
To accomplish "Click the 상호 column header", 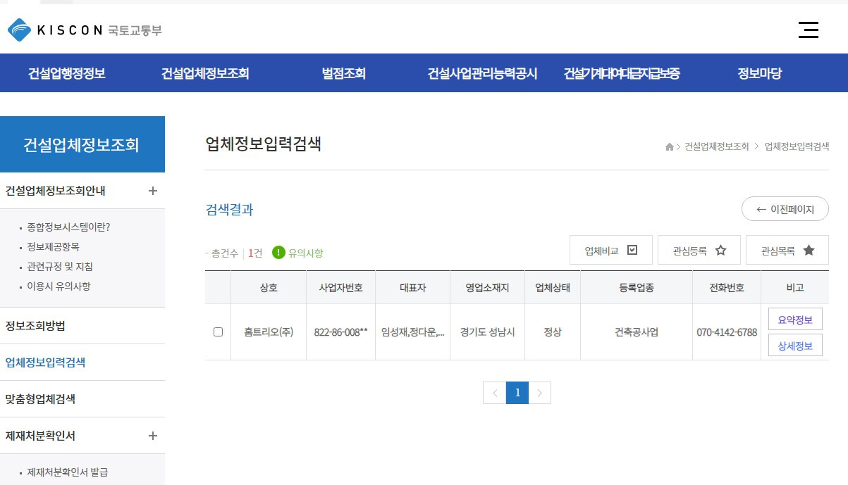I will click(x=269, y=288).
